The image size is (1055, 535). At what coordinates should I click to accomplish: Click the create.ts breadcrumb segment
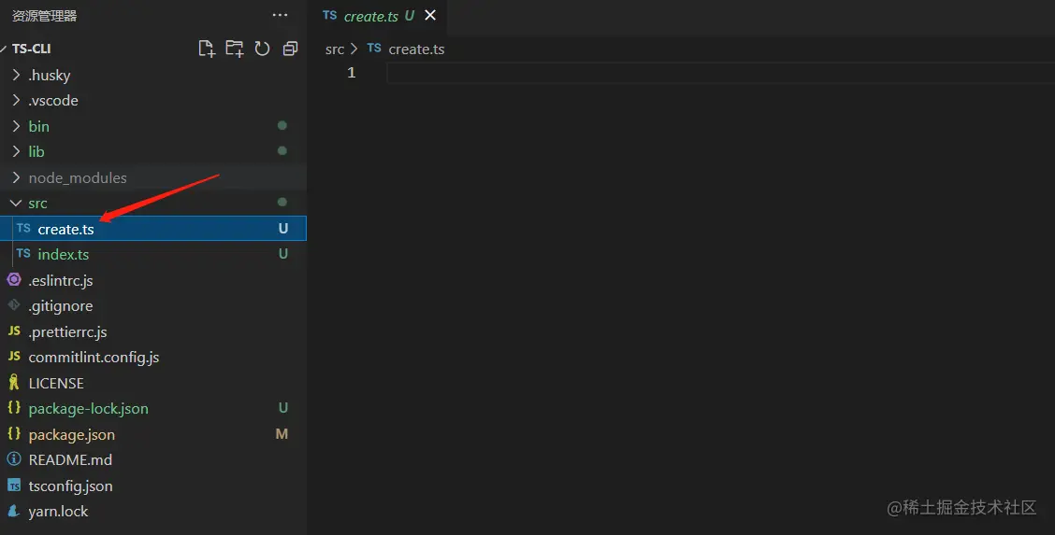pyautogui.click(x=416, y=49)
